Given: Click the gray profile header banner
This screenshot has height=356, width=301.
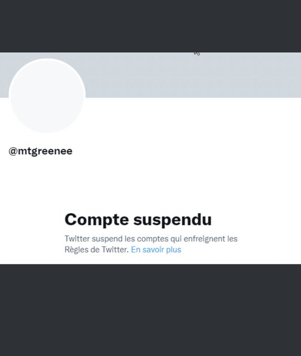Looking at the screenshot, I should point(193,75).
